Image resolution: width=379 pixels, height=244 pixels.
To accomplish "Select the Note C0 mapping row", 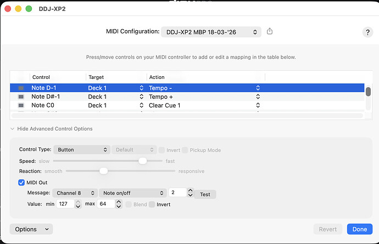I will (187, 105).
